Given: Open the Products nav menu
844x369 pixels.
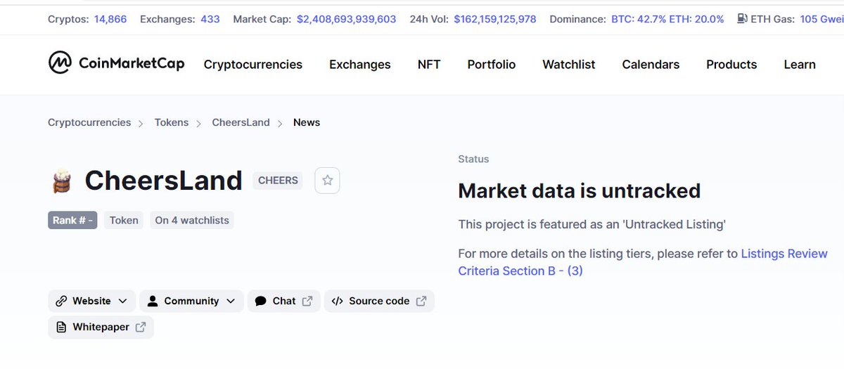Looking at the screenshot, I should coord(731,65).
